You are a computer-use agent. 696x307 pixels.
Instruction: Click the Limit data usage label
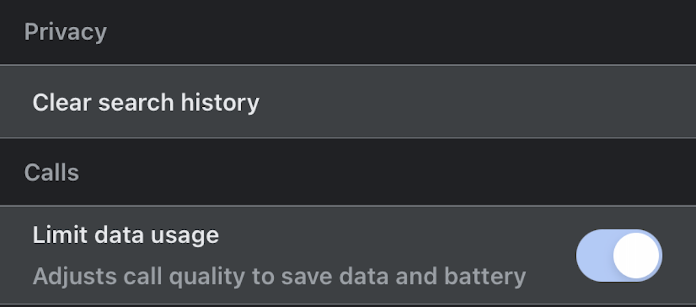click(126, 235)
